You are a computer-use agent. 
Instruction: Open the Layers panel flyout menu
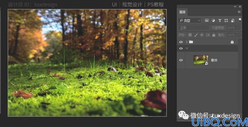pos(239,12)
